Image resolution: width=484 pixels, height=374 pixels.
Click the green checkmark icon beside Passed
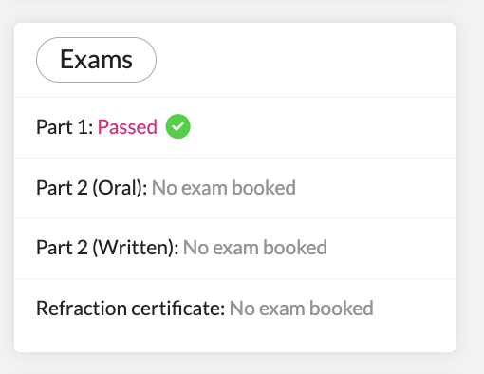pyautogui.click(x=177, y=126)
